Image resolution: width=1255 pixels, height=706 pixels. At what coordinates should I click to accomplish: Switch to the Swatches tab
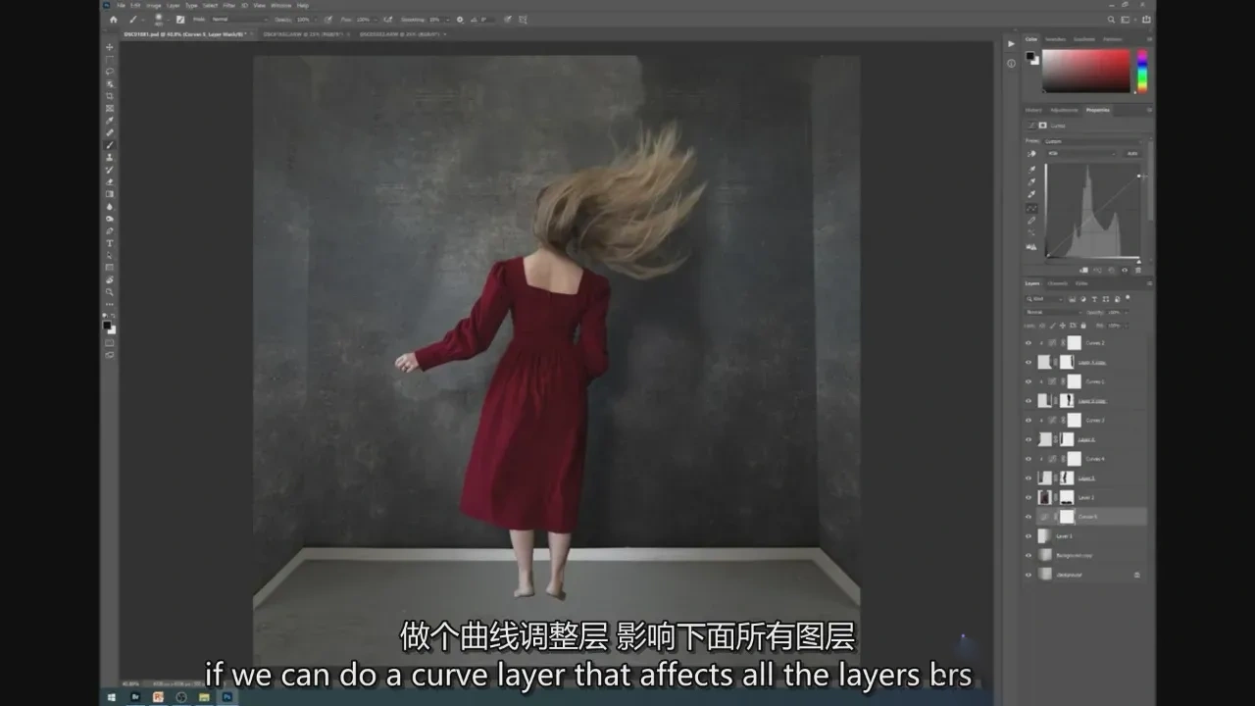click(1055, 39)
